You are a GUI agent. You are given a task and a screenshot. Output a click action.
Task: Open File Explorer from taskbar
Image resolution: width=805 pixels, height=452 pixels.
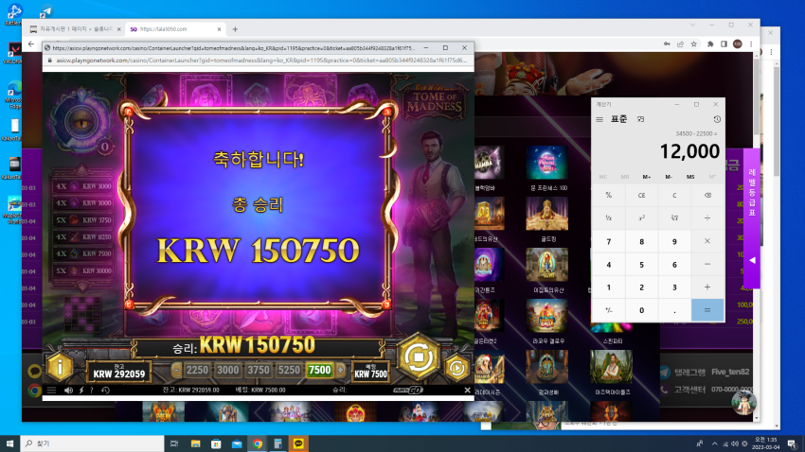tap(195, 443)
